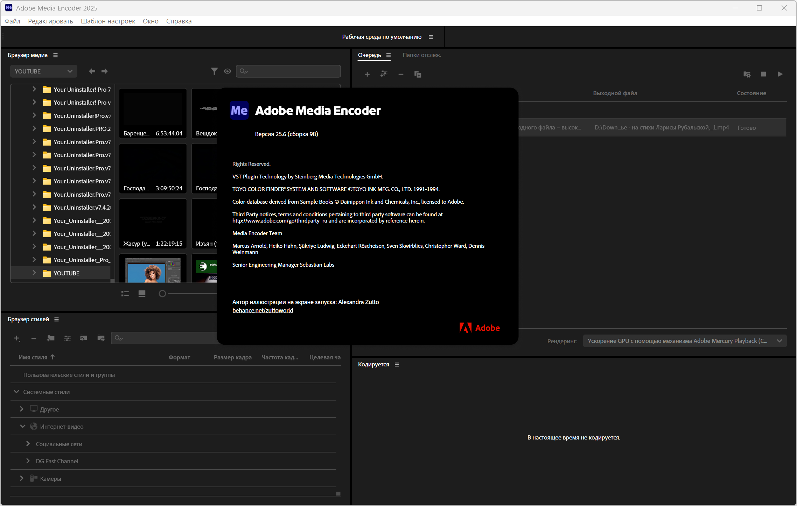Click Create new preset plus icon in Preset Browser
The height and width of the screenshot is (506, 797).
coord(17,338)
